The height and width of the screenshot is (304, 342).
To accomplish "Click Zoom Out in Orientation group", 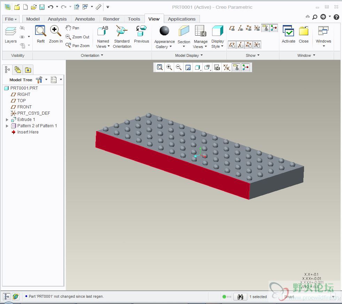I will click(x=78, y=37).
